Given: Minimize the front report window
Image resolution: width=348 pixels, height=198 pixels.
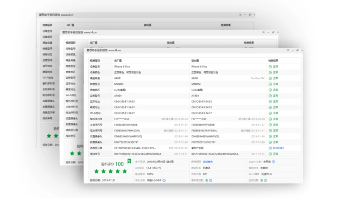Looking at the screenshot, I should click(293, 50).
